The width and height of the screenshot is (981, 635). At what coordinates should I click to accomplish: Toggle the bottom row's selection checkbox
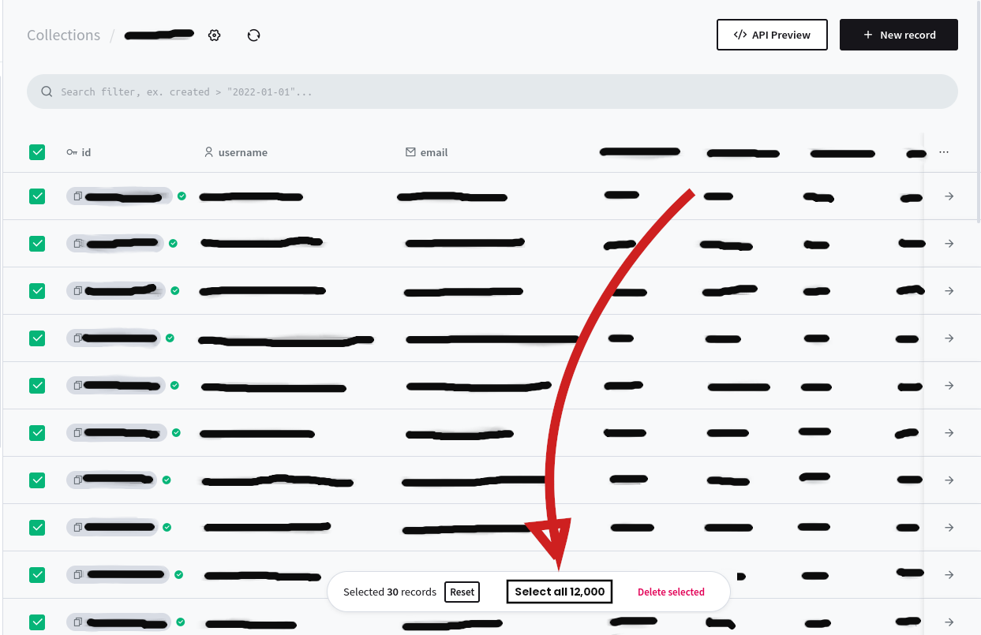click(x=37, y=622)
